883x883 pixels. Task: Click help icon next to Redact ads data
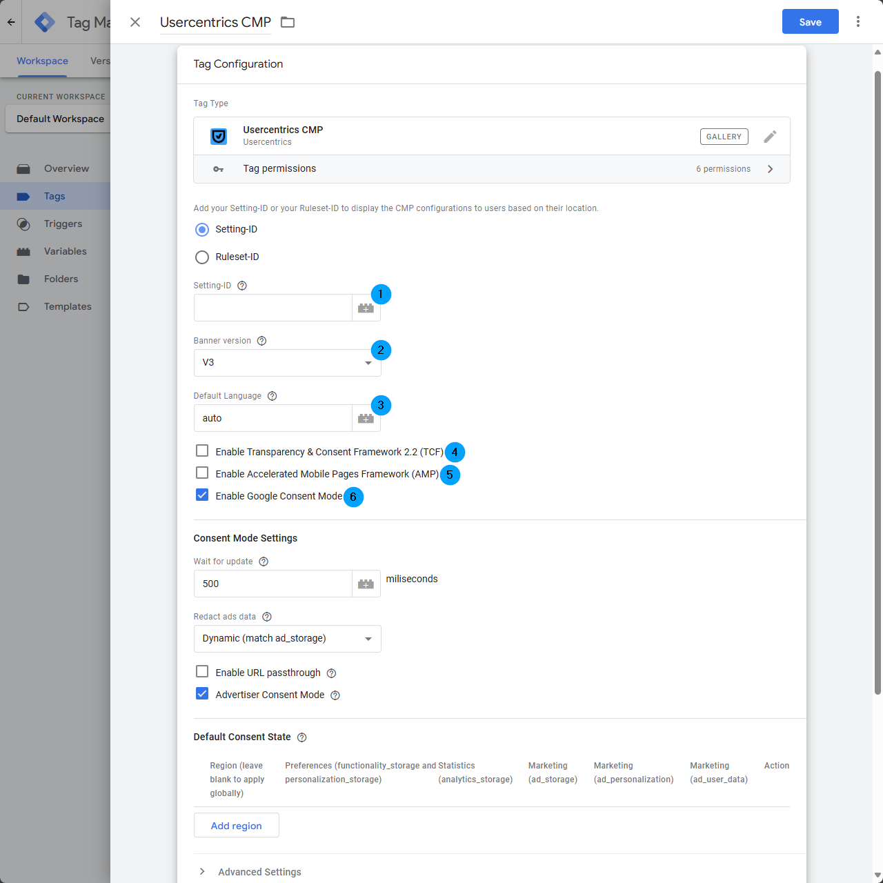click(x=267, y=617)
